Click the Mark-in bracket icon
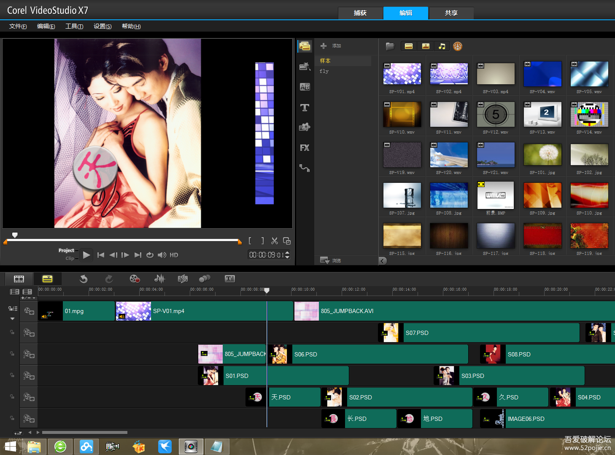615x455 pixels. [250, 241]
